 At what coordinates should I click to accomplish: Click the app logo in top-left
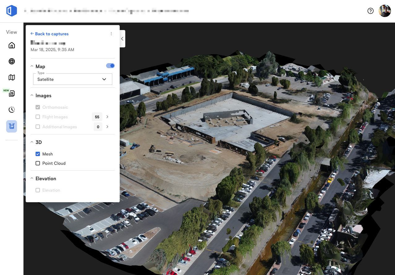pyautogui.click(x=11, y=11)
